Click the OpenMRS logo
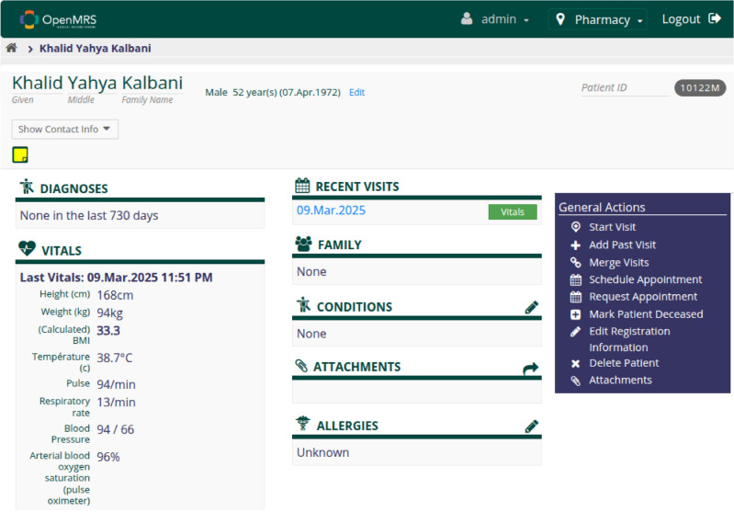 [x=58, y=19]
